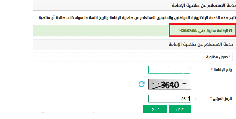Click the red asterisk beside الرمز المرئي
The image size is (236, 119).
[x=211, y=98]
